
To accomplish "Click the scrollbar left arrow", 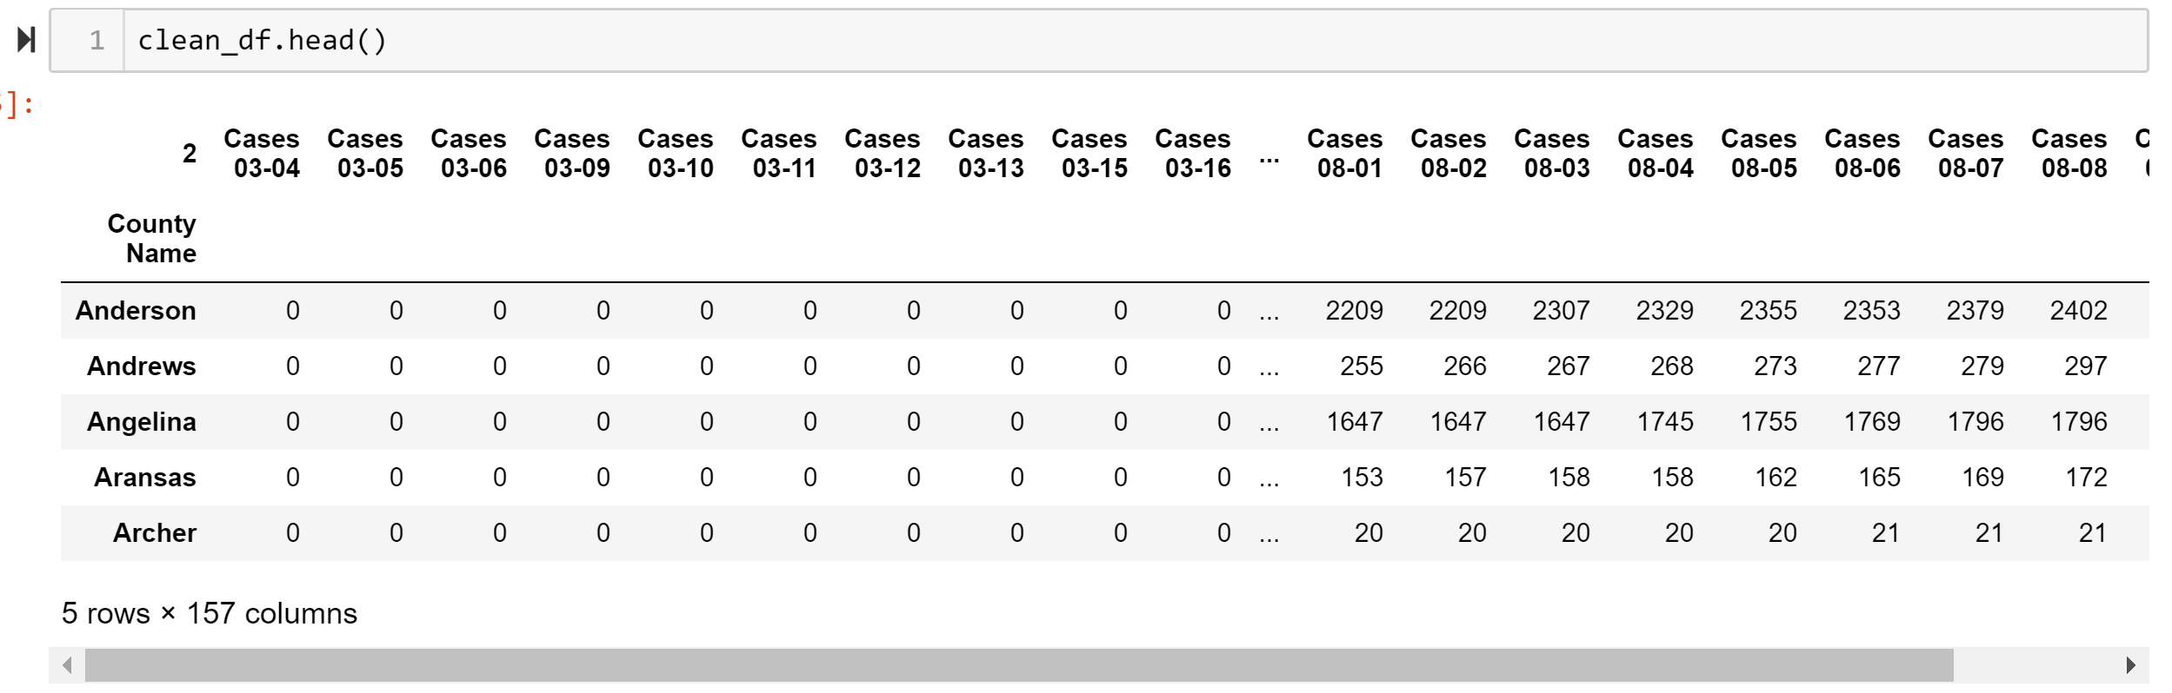I will tap(68, 666).
